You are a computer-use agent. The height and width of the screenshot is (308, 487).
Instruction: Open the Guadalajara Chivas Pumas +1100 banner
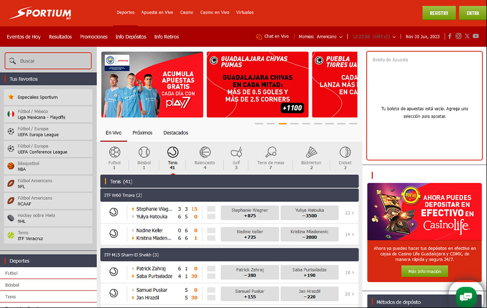point(258,85)
